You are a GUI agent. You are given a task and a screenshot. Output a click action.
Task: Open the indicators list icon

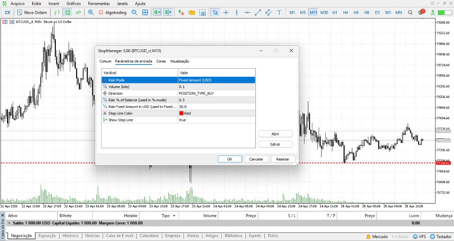[x=181, y=12]
